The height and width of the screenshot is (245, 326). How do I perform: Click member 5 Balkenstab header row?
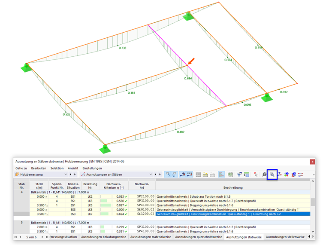coord(170,223)
